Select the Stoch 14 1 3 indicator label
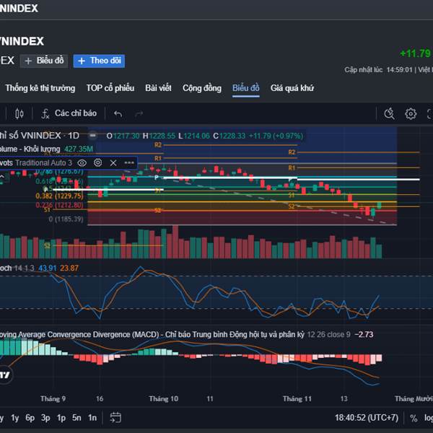This screenshot has height=433, width=433. [x=17, y=268]
